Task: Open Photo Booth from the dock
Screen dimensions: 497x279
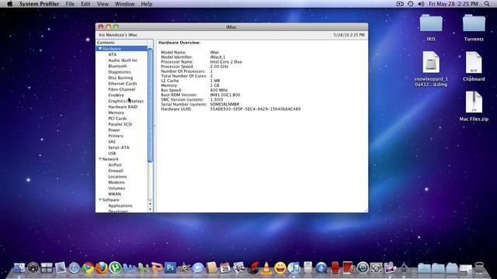Action: point(349,267)
